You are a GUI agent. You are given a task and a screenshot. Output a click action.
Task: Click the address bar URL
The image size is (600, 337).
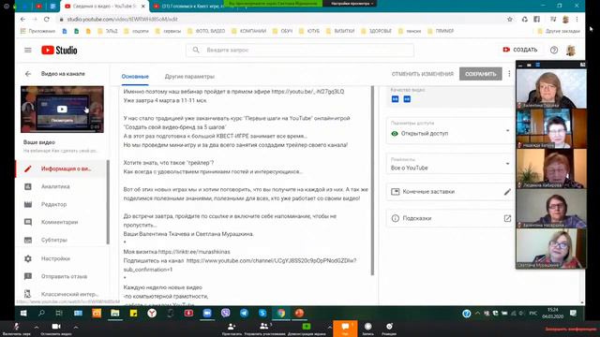tap(123, 19)
